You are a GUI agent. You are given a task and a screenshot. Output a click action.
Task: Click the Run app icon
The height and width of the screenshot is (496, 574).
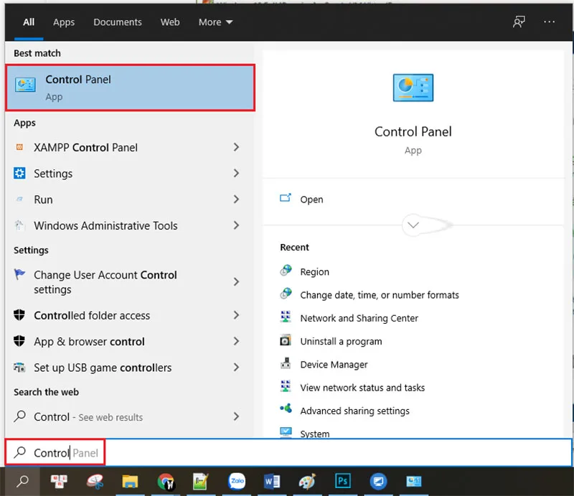[x=19, y=200]
